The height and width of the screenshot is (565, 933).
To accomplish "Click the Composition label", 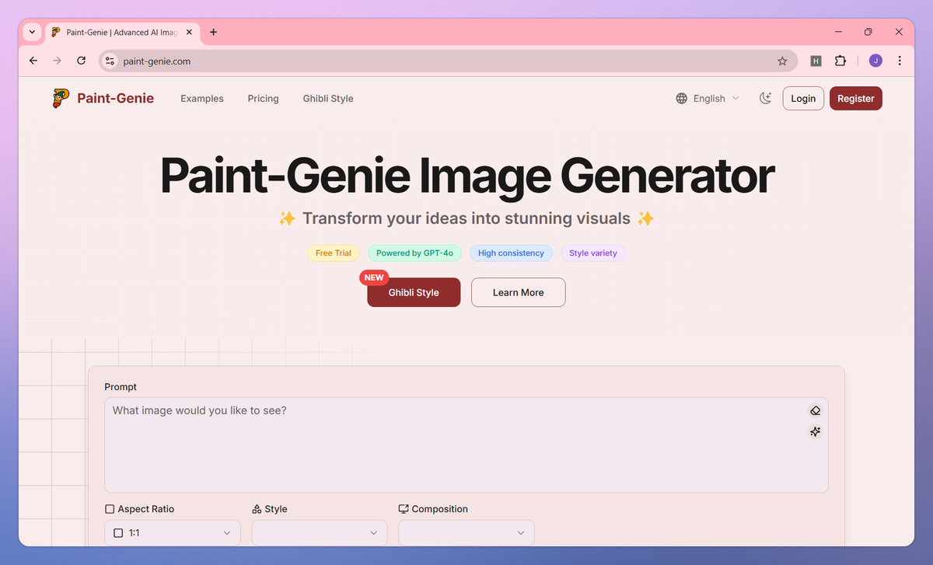I will coord(440,509).
